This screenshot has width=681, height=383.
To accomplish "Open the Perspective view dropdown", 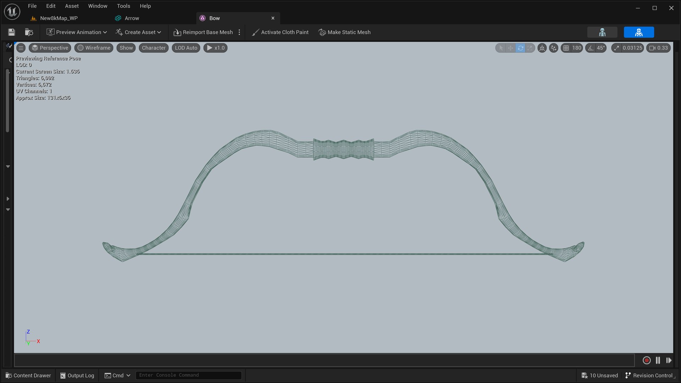I will [50, 48].
